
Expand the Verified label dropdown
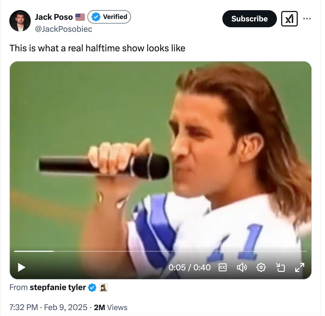pos(109,17)
